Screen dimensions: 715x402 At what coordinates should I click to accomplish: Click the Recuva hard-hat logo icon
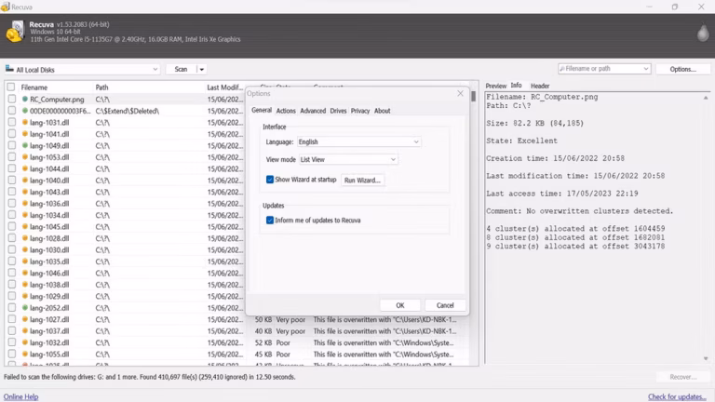coord(15,32)
